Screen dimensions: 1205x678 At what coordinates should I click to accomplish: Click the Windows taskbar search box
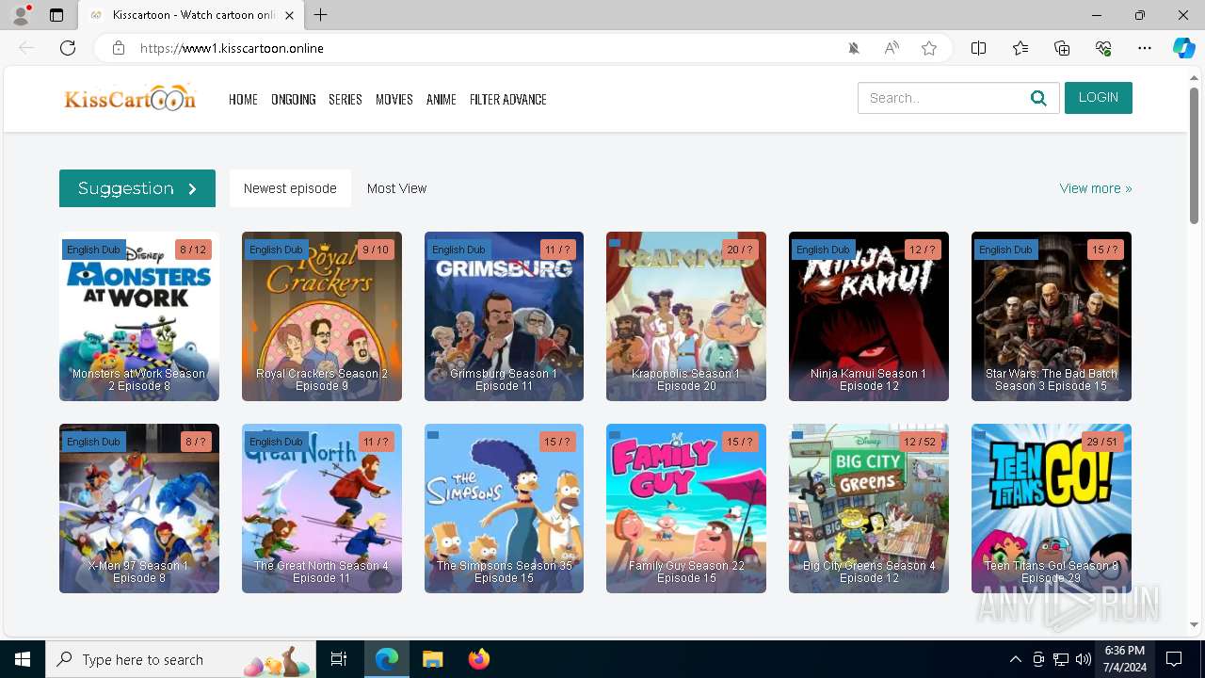pos(180,659)
